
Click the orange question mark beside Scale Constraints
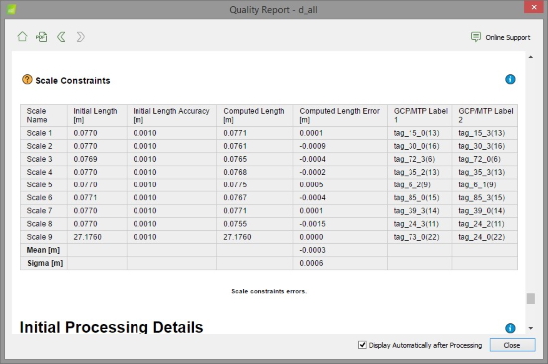(x=27, y=80)
